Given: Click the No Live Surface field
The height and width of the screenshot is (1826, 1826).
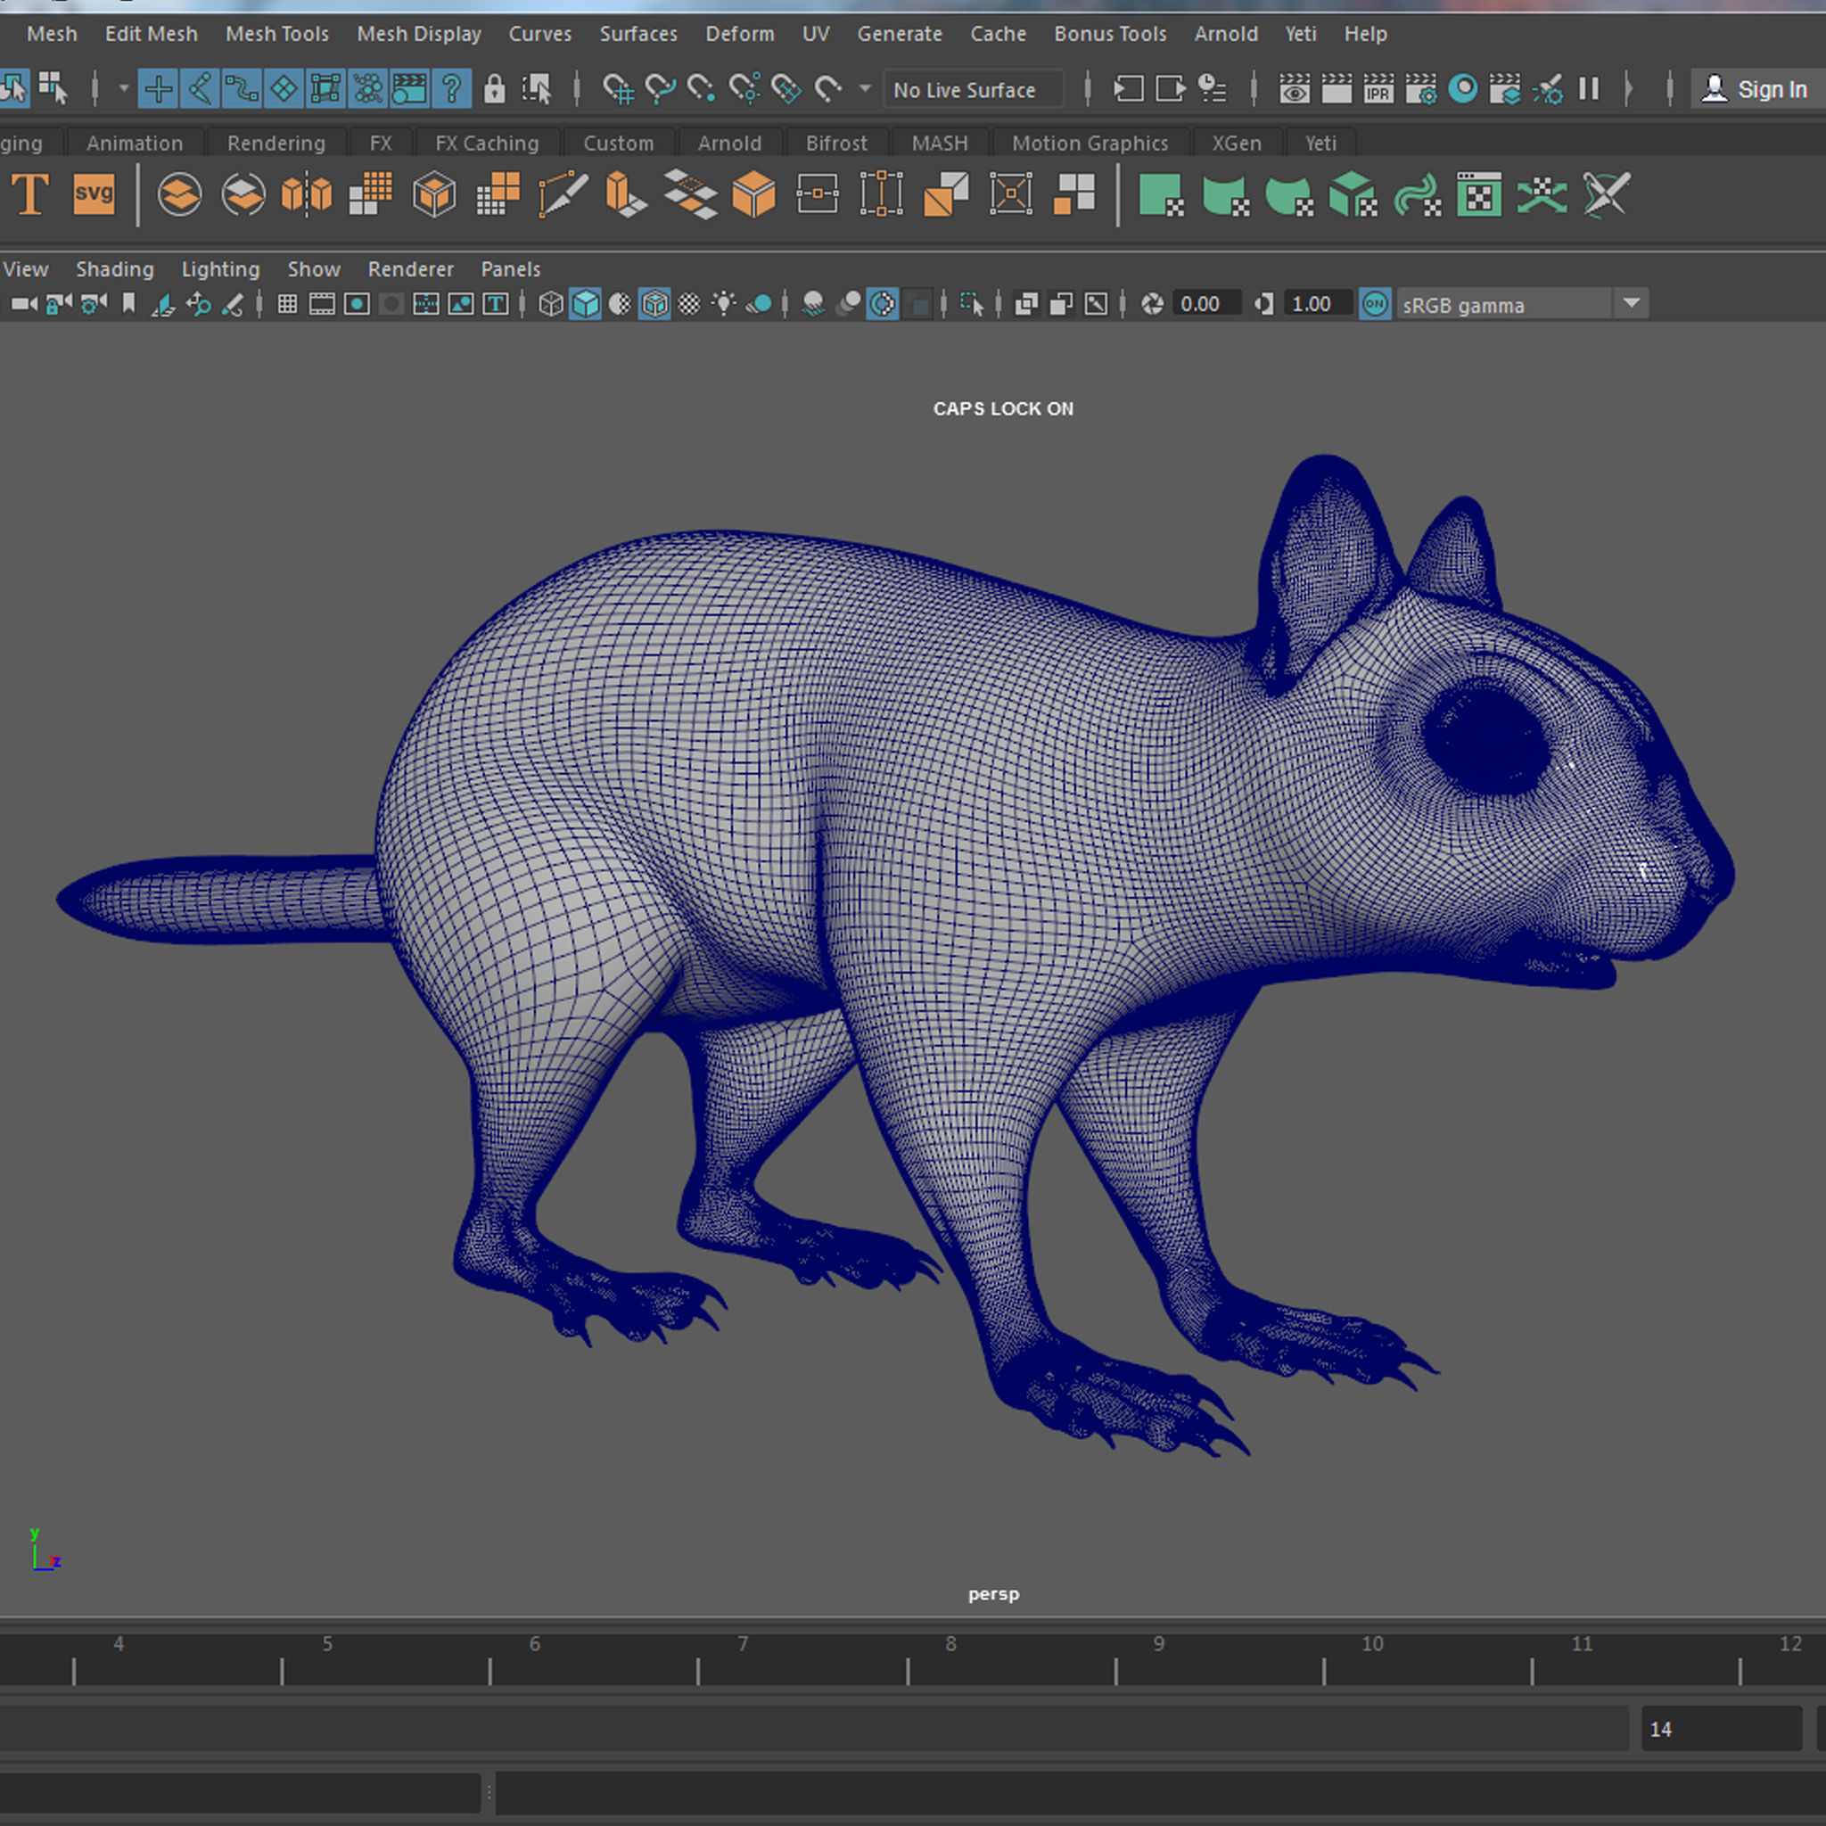Looking at the screenshot, I should click(x=973, y=91).
